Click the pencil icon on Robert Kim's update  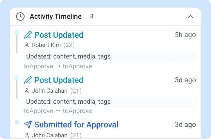[x=28, y=35]
